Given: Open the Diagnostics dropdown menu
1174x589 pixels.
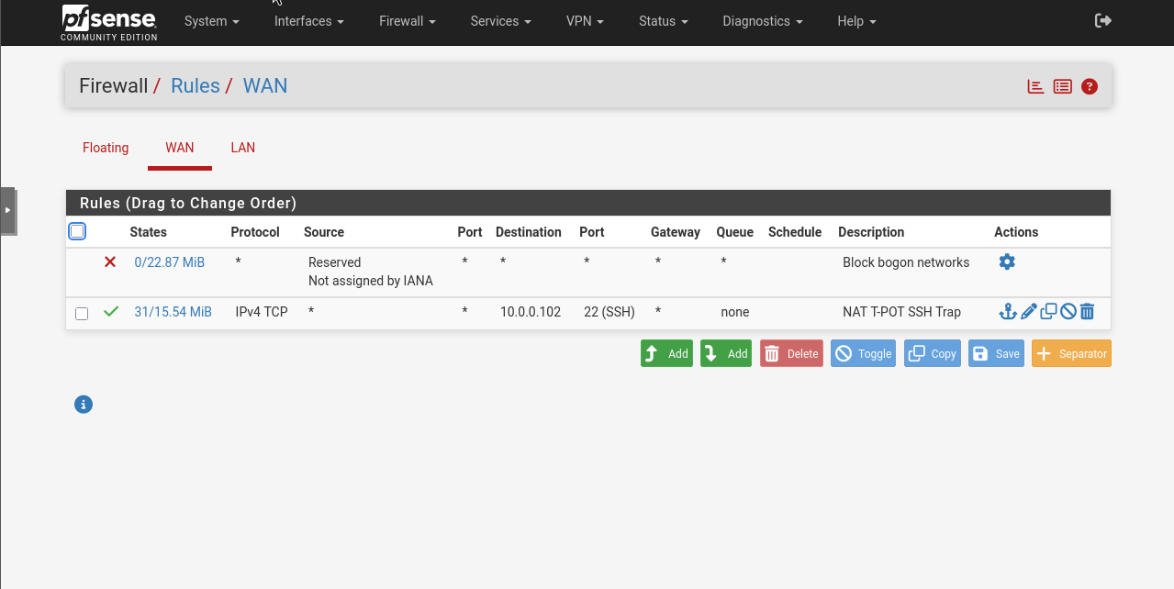Looking at the screenshot, I should pyautogui.click(x=763, y=21).
